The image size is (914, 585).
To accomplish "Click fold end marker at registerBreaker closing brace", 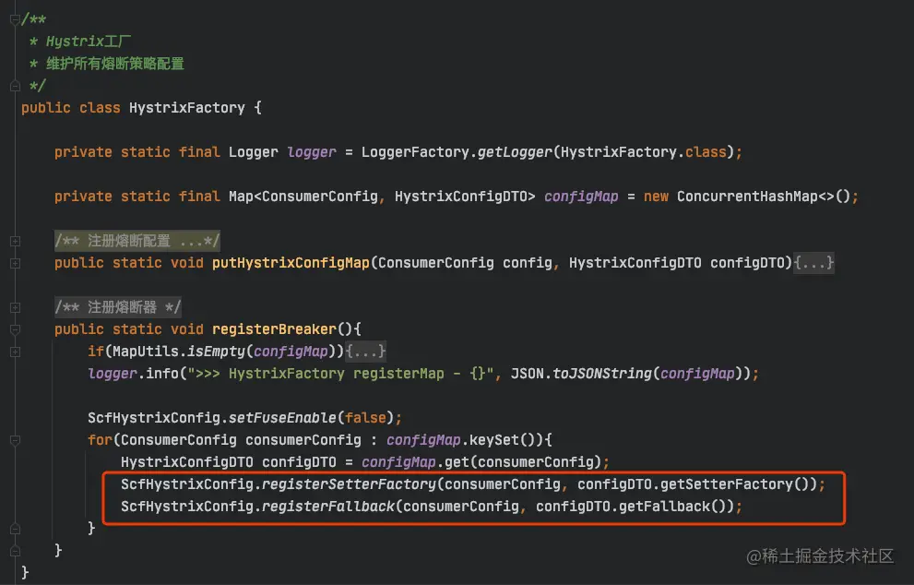I will [x=15, y=551].
